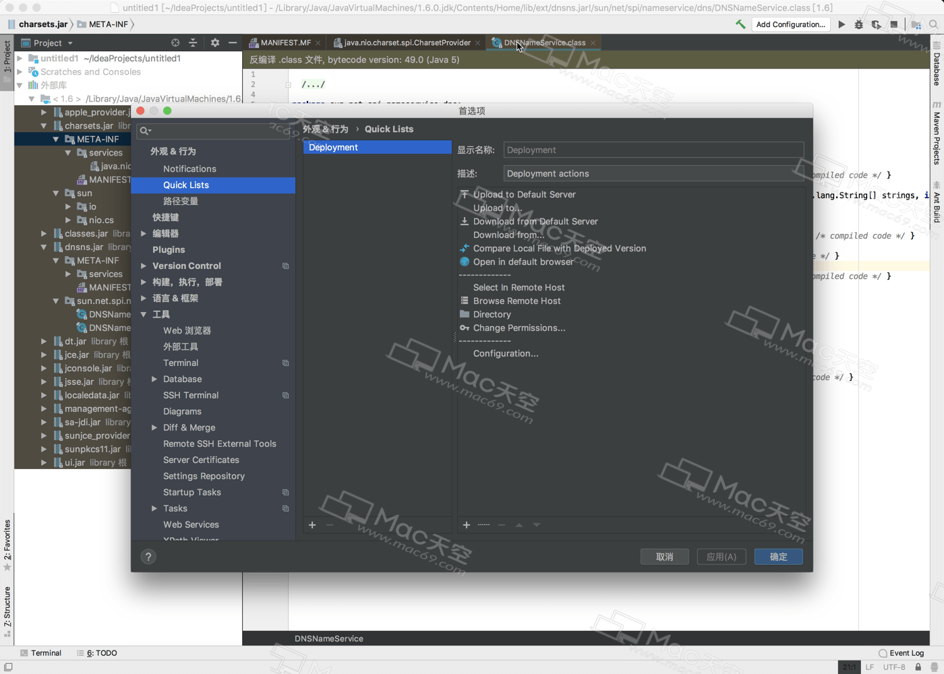Image resolution: width=944 pixels, height=674 pixels.
Task: Click the scroll-from-source target icon in Project panel
Action: point(175,42)
